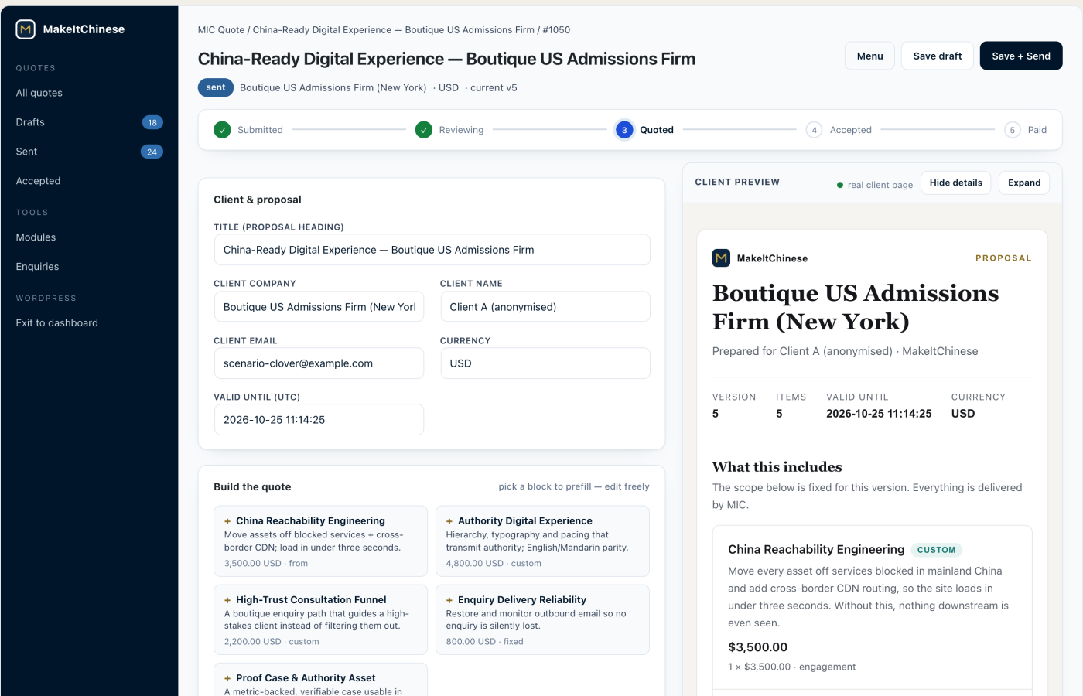Image resolution: width=1083 pixels, height=696 pixels.
Task: Click the MakeItChinese logo in client preview
Action: pyautogui.click(x=721, y=258)
